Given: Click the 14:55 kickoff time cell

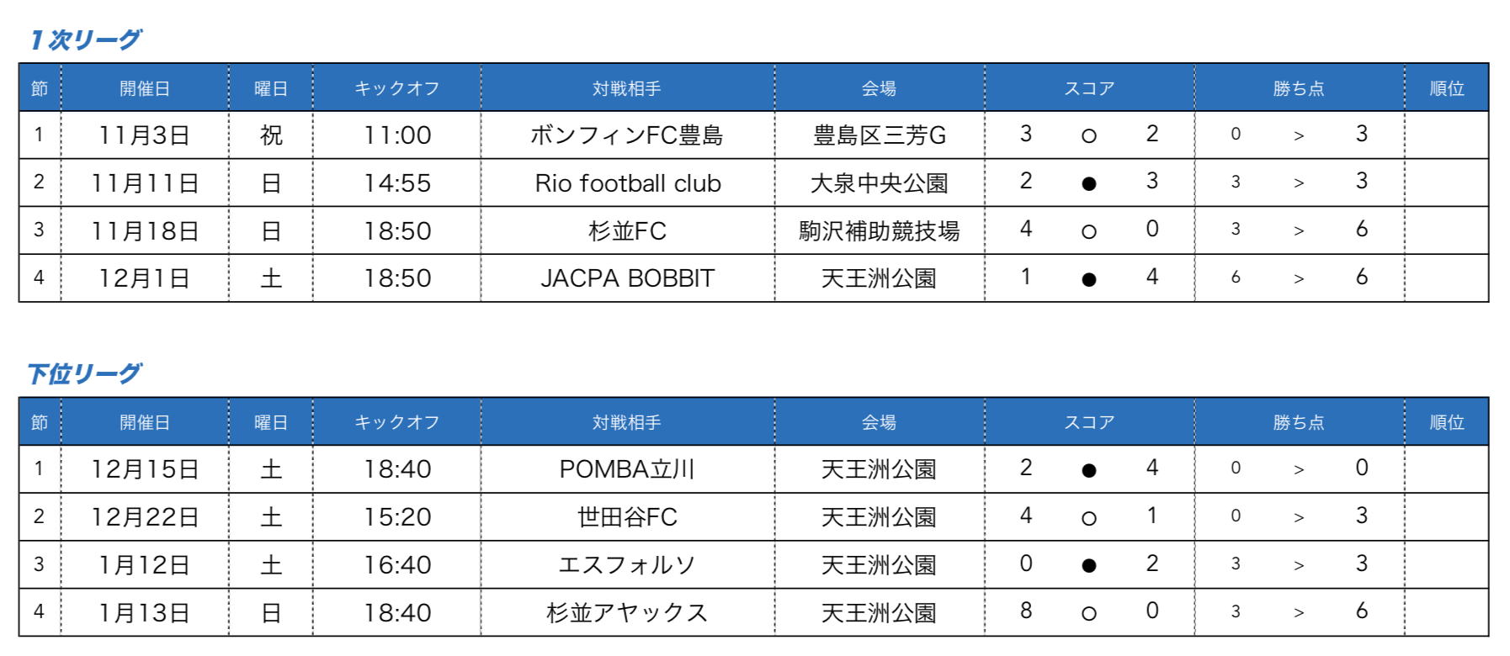Looking at the screenshot, I should point(397,183).
